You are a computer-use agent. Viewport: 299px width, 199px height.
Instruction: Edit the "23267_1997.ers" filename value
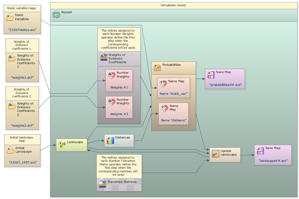(22, 162)
